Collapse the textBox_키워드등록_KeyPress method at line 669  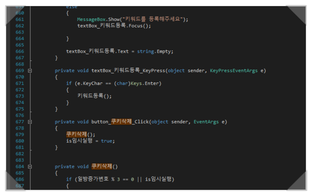point(30,71)
